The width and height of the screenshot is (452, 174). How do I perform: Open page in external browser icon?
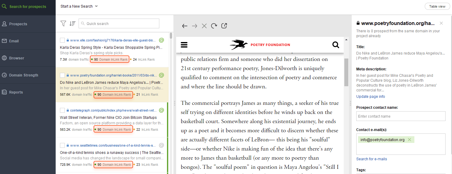pyautogui.click(x=224, y=26)
